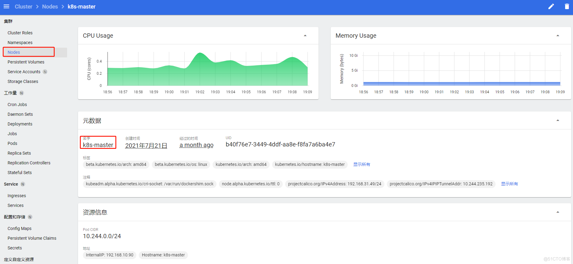
Task: Open Storage Classes in sidebar
Action: tap(23, 81)
